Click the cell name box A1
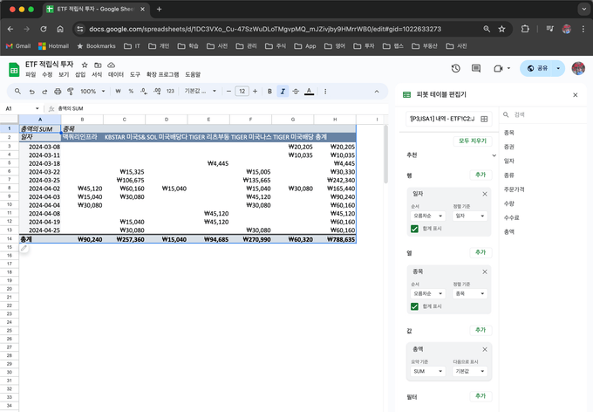 [22, 109]
